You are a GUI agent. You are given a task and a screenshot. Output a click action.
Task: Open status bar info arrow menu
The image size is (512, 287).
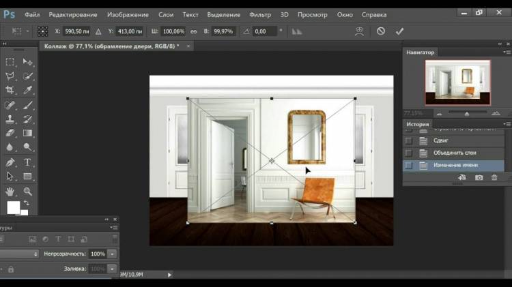coord(169,275)
